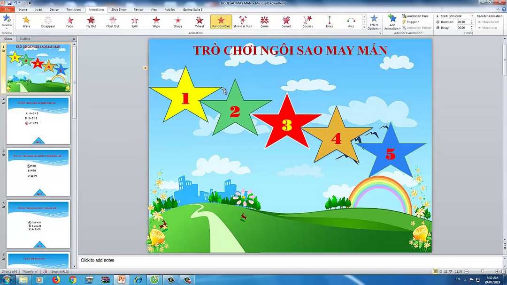Click the Move Later reorder button
The width and height of the screenshot is (507, 285).
[x=488, y=28]
